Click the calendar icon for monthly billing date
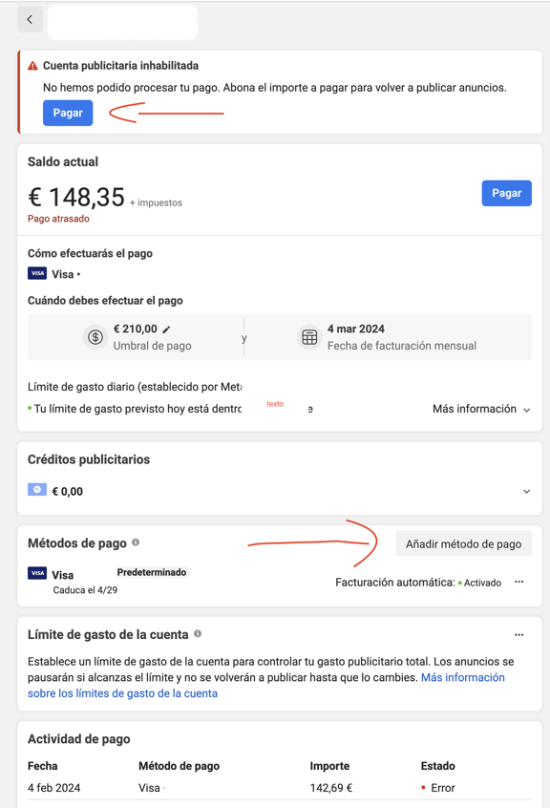Viewport: 550px width, 808px height. click(309, 337)
